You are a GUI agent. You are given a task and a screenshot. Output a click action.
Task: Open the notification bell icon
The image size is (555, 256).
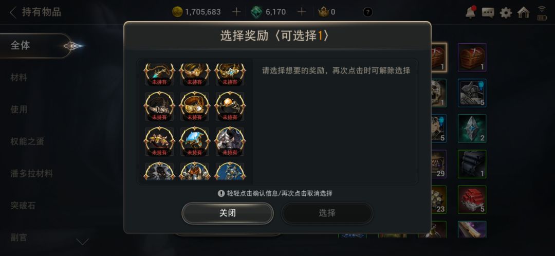470,12
